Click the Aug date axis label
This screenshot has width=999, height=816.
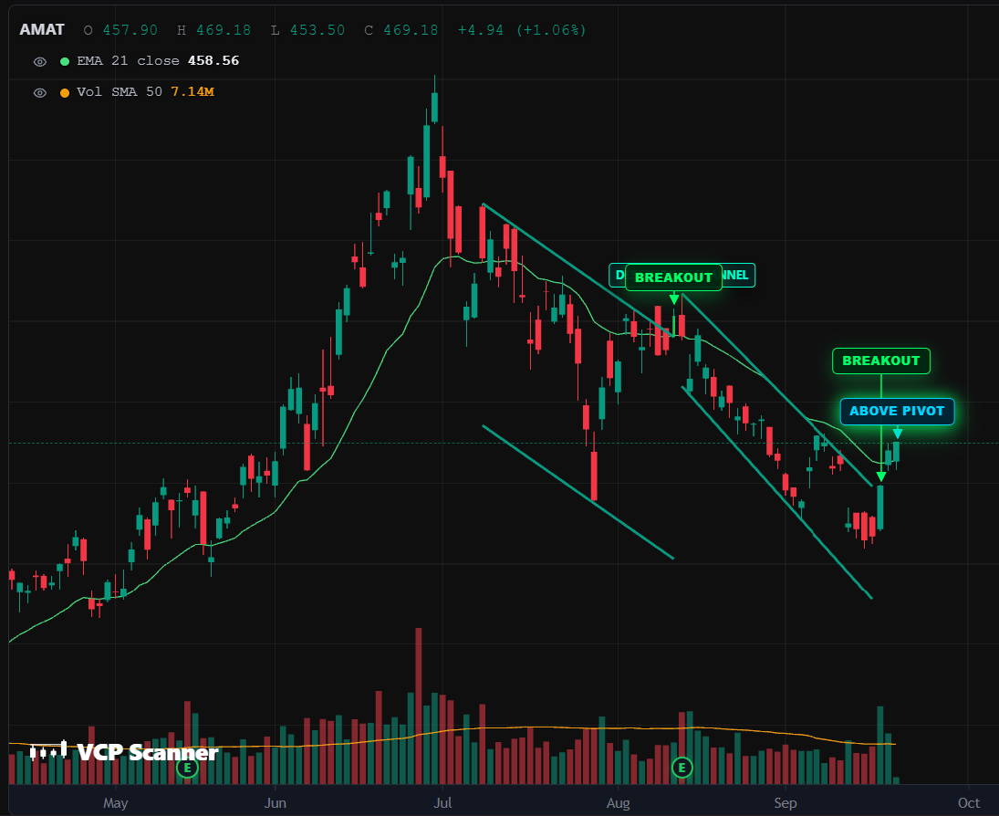pos(618,802)
